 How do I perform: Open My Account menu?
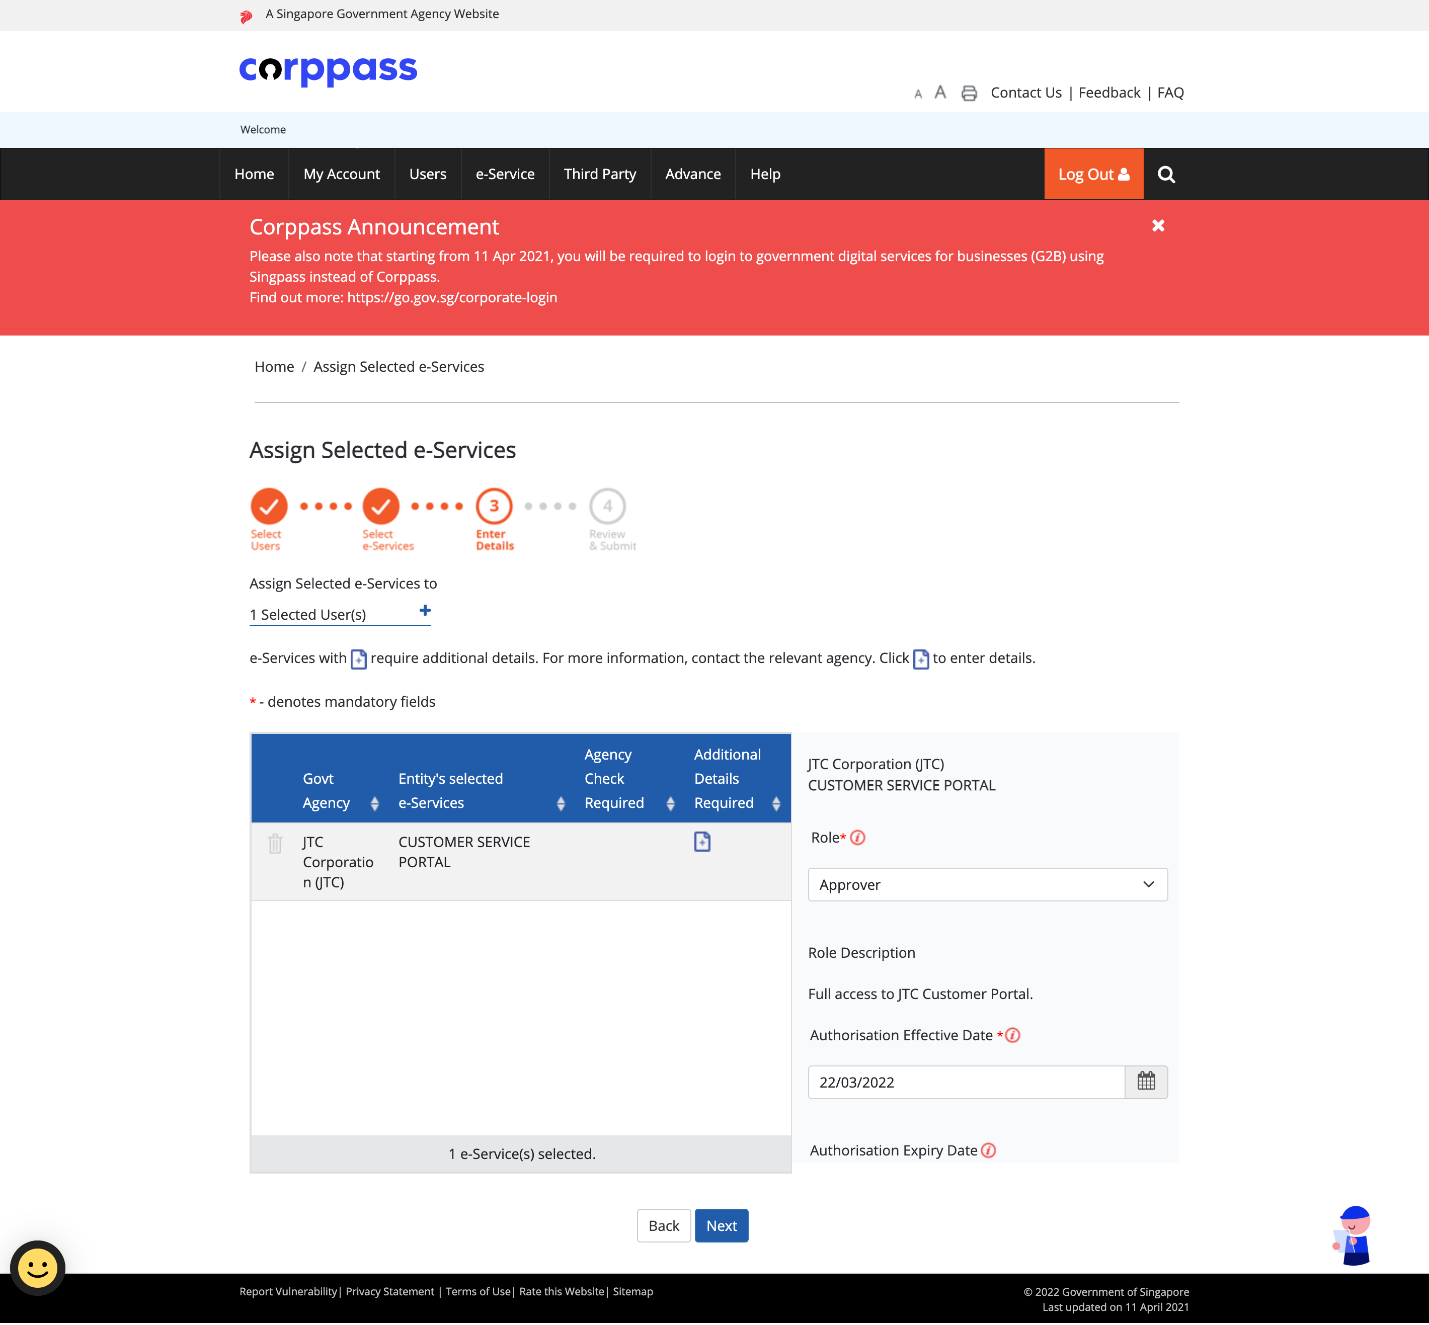[x=341, y=174]
